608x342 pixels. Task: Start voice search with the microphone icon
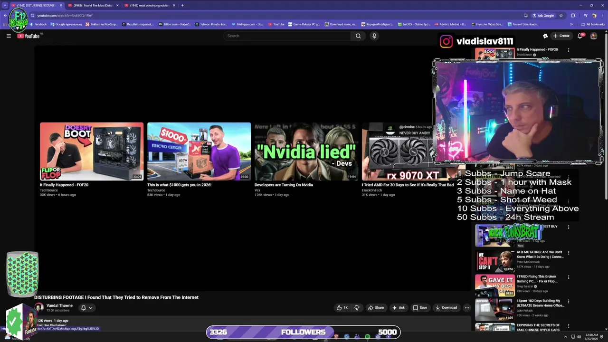374,36
